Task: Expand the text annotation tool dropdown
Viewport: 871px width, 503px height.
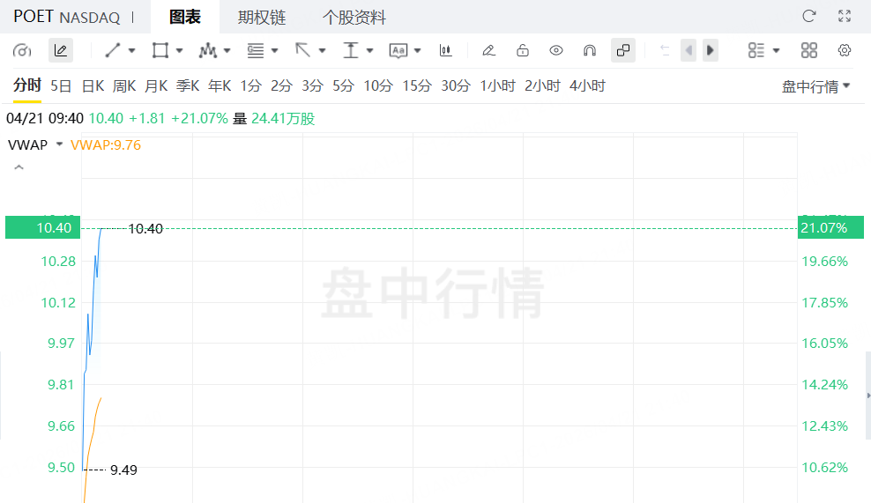Action: click(x=418, y=50)
